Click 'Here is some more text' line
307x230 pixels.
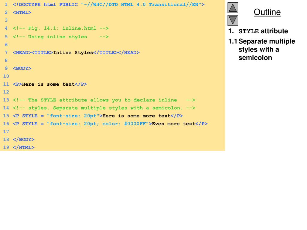98,116
